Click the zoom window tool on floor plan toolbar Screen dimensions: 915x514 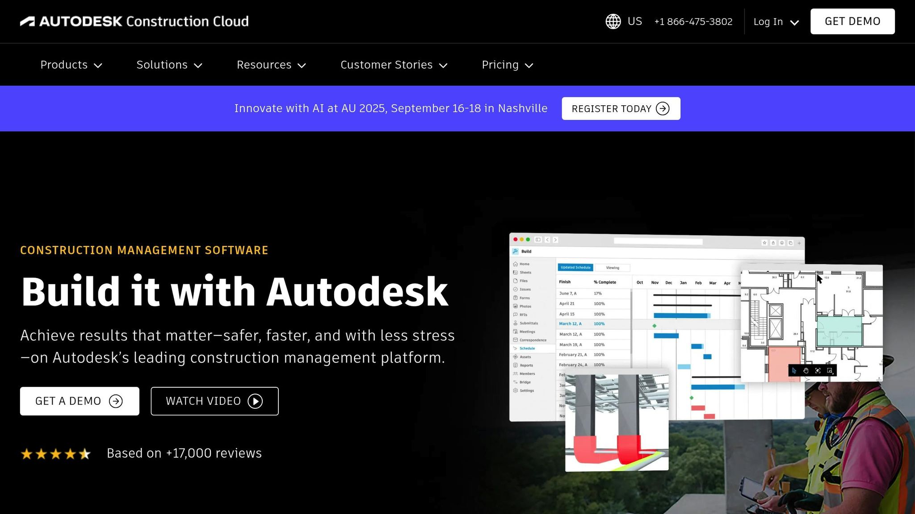point(830,371)
